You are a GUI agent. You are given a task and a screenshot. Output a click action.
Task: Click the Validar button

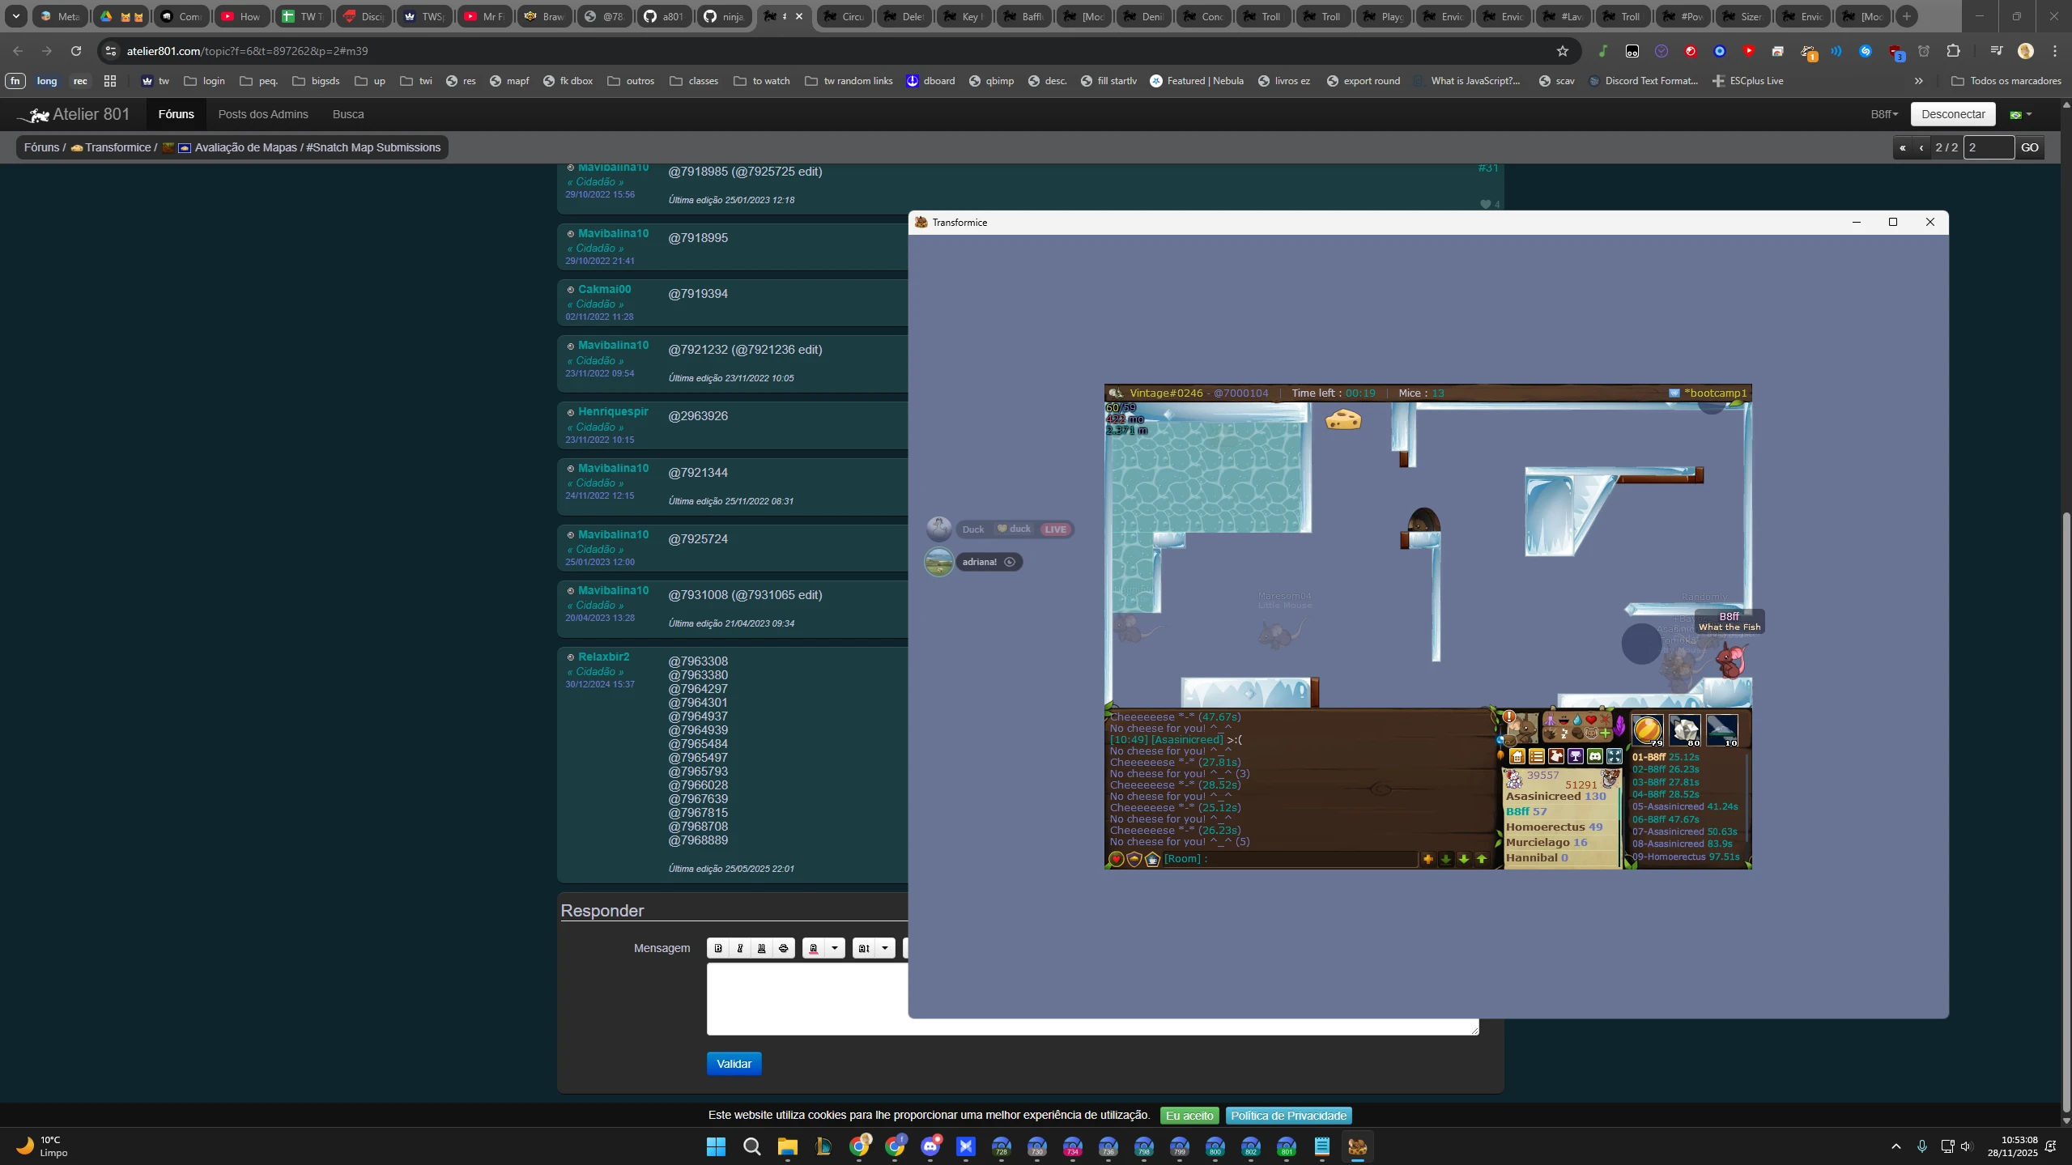pyautogui.click(x=734, y=1064)
